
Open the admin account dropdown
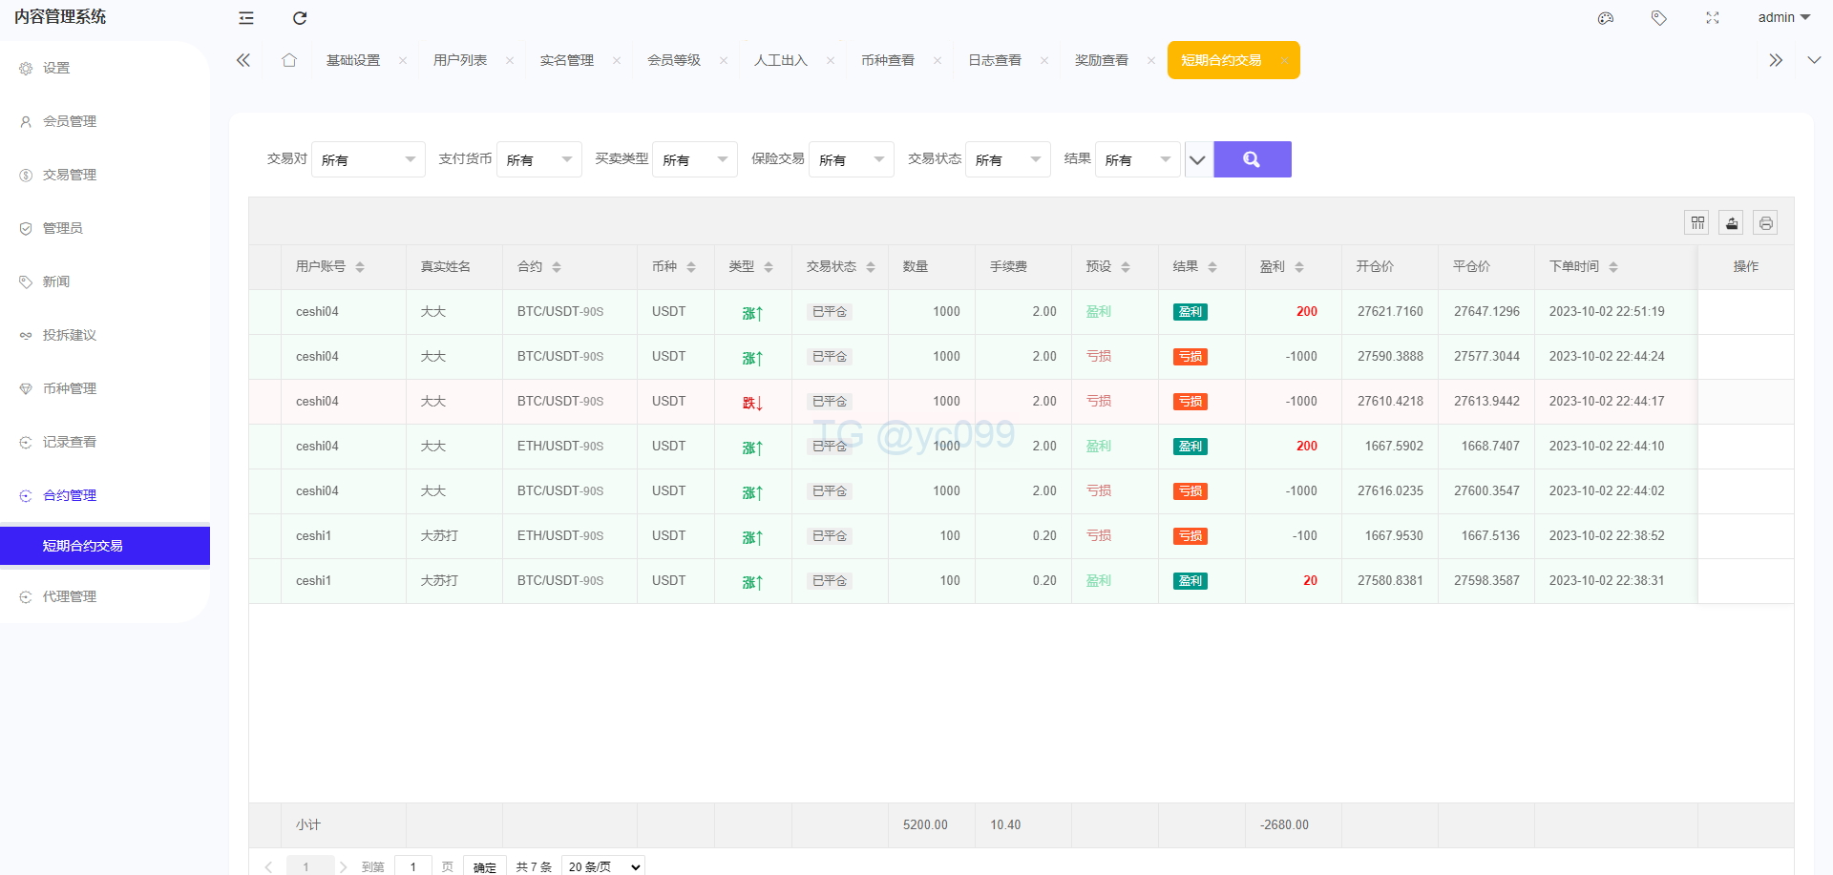pyautogui.click(x=1782, y=17)
